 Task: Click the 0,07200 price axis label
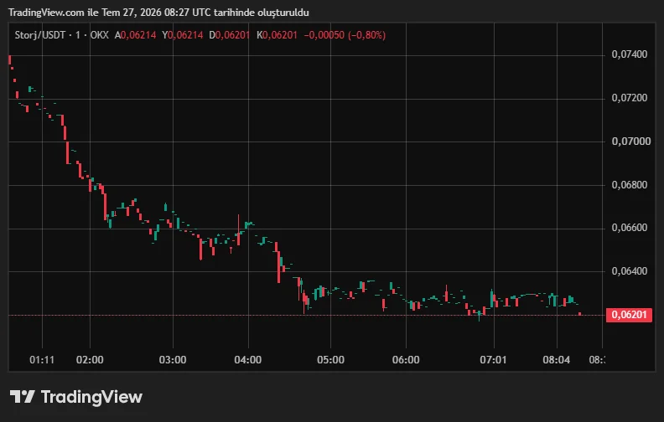click(x=630, y=98)
